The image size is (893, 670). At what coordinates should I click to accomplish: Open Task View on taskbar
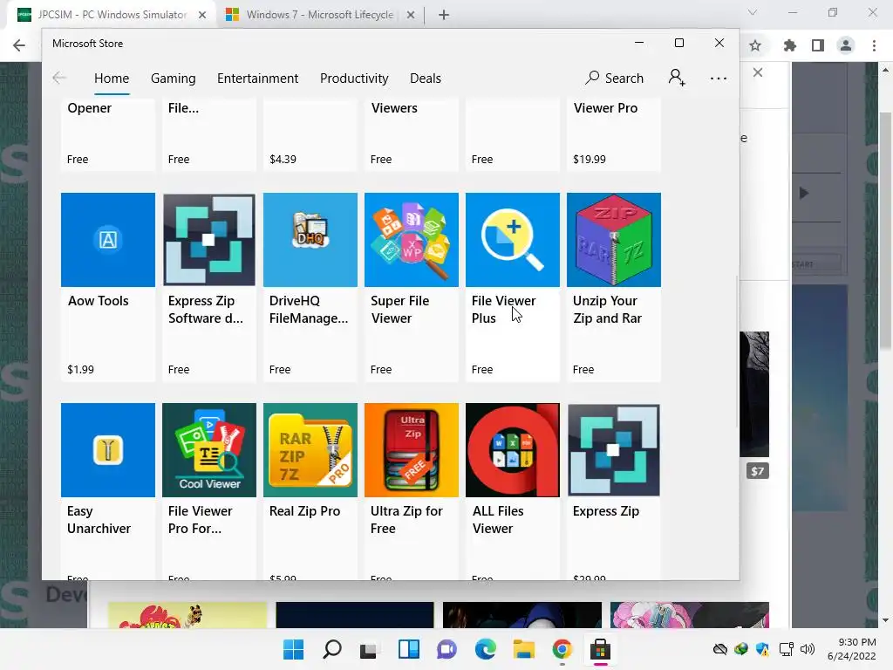tap(369, 649)
